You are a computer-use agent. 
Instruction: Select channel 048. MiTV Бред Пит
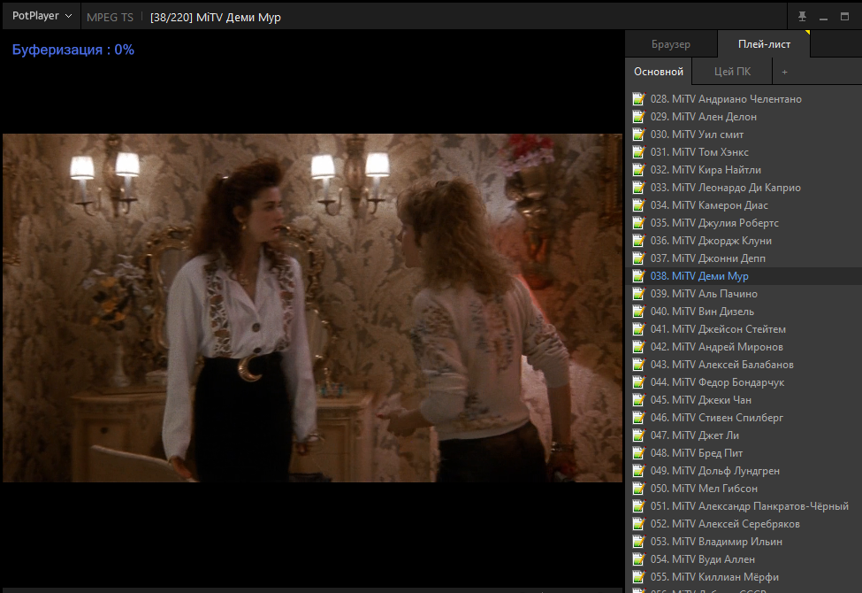(744, 453)
